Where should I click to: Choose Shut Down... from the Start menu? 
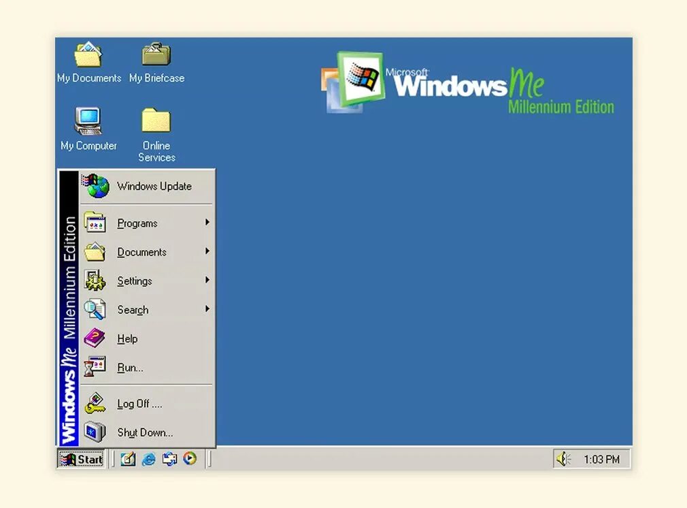147,432
